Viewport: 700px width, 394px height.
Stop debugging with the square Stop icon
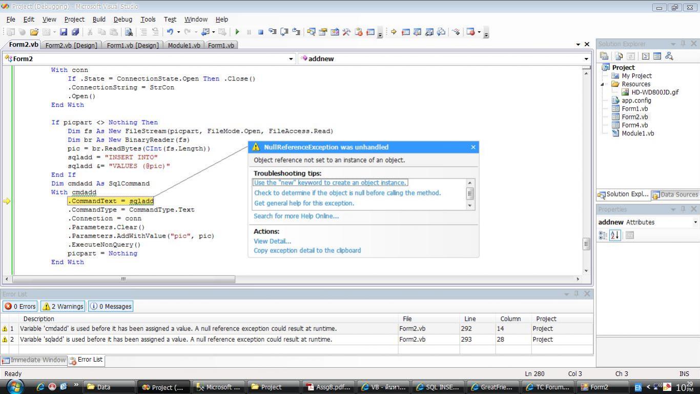(x=260, y=32)
